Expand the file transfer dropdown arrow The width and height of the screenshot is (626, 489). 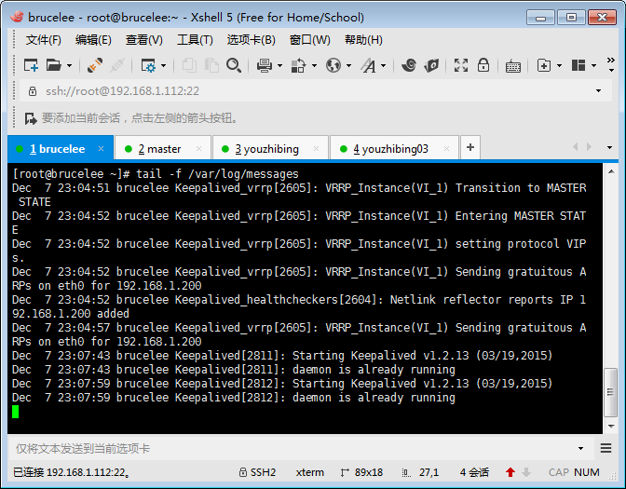click(314, 65)
